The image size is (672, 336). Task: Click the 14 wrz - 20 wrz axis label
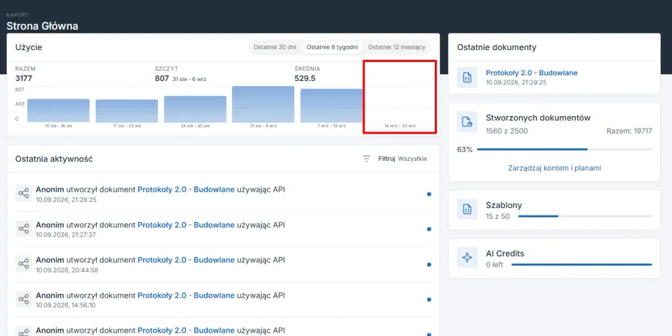(x=400, y=126)
